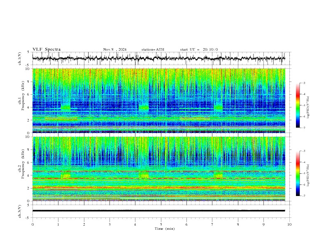Click the "ch.1(V)" waveform axis label
326x252 pixels.
click(20, 58)
